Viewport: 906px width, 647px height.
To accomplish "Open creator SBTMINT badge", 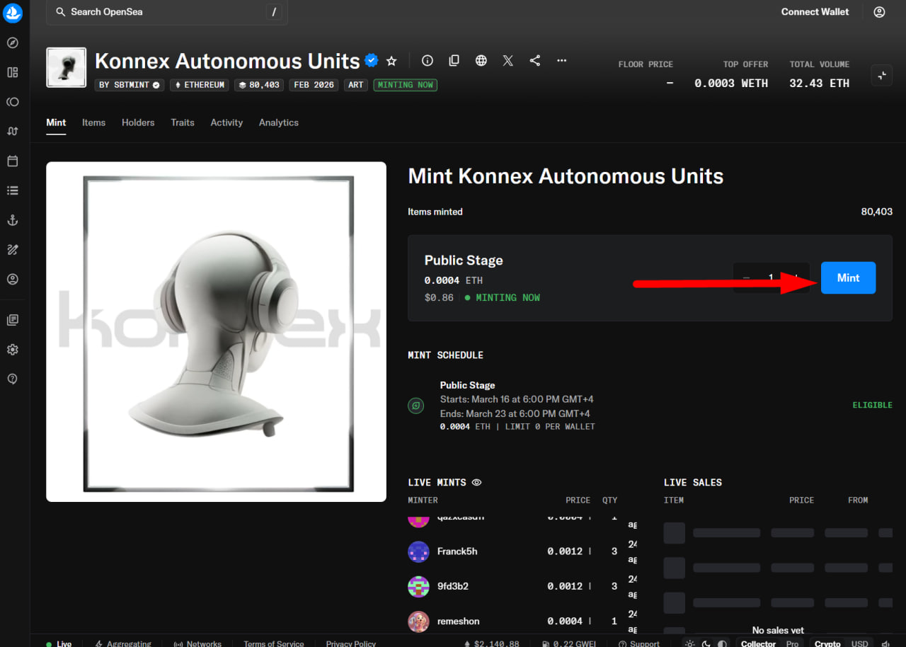I will (130, 85).
